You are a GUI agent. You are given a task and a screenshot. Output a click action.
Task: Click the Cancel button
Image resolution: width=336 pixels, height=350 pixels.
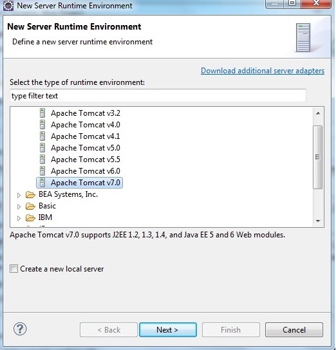pyautogui.click(x=294, y=329)
